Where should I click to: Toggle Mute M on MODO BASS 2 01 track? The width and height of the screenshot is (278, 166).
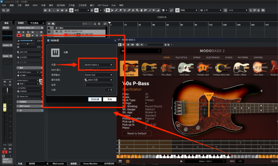click(x=56, y=31)
